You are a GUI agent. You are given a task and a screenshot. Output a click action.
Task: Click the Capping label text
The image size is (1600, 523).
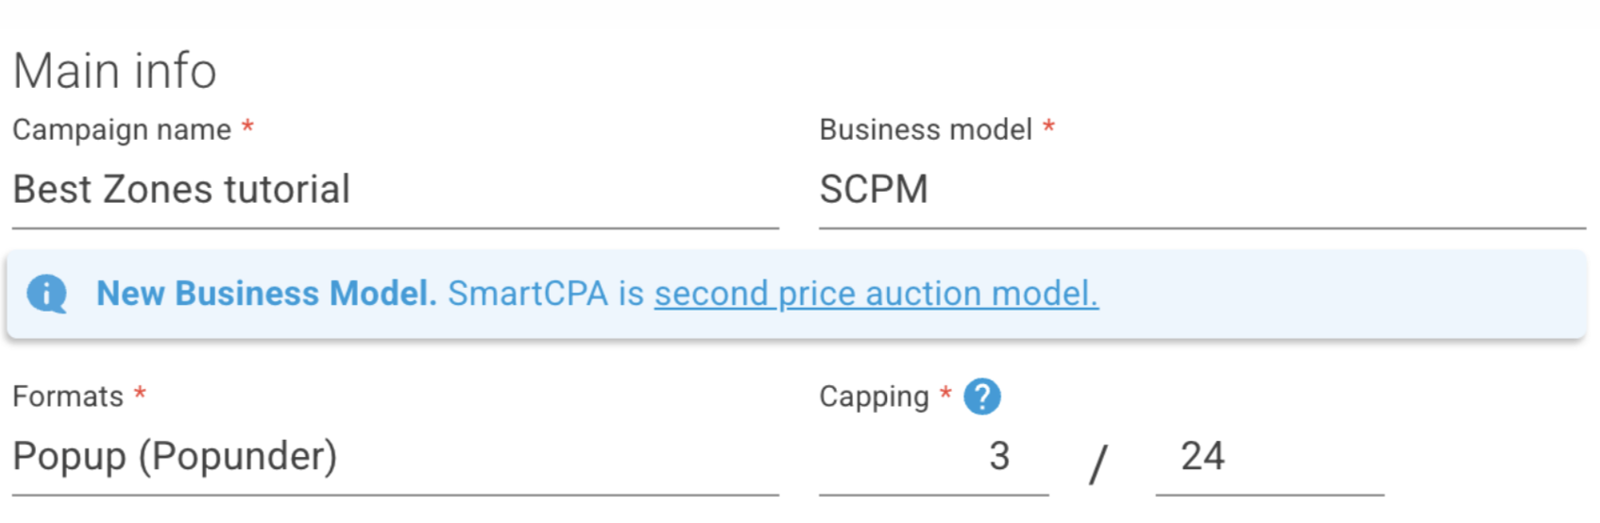click(x=874, y=397)
